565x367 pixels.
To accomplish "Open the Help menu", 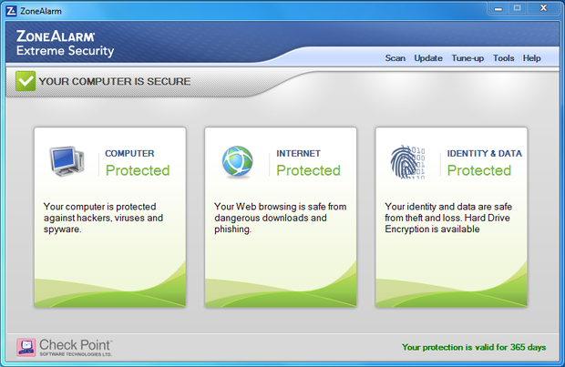I will 532,58.
